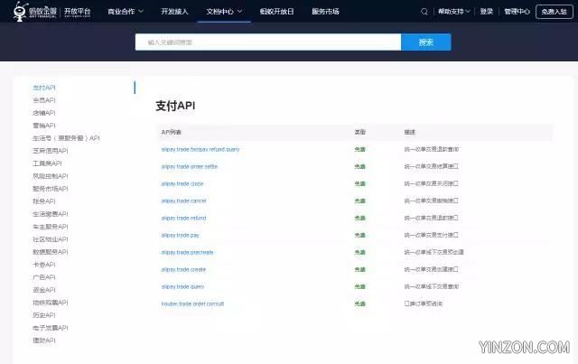Go to 卡券API category
The image size is (578, 364).
click(44, 265)
